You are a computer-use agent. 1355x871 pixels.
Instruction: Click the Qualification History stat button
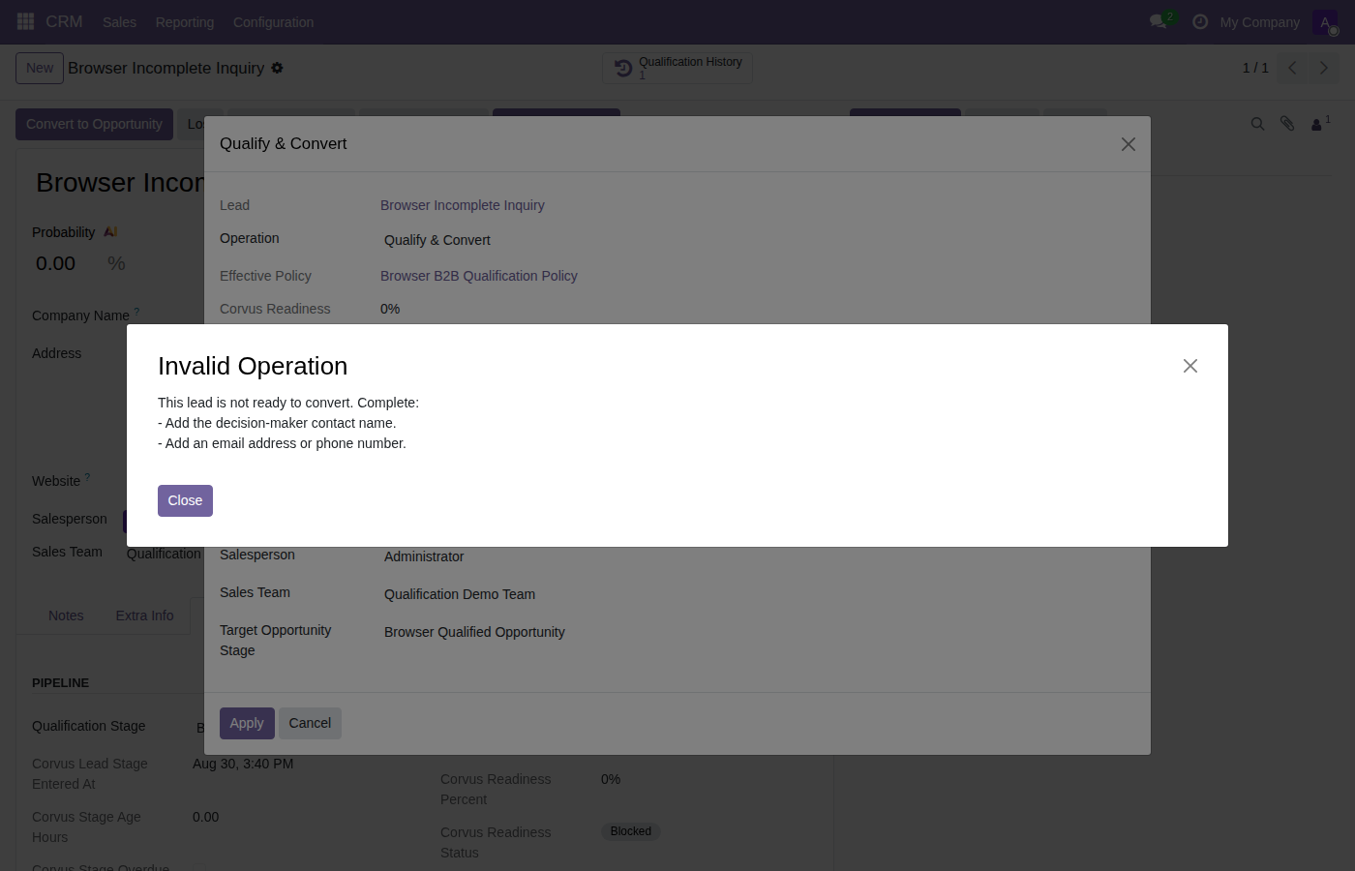(677, 68)
